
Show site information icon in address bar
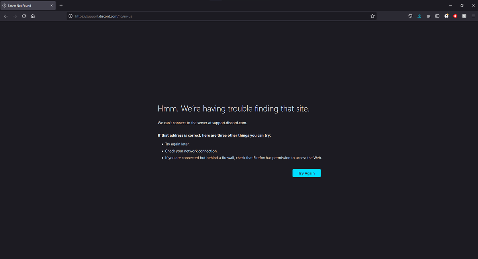[71, 16]
